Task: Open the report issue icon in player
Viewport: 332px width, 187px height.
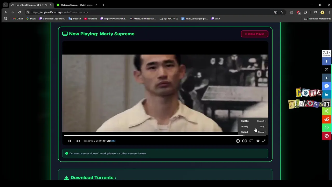Action: tap(238, 141)
